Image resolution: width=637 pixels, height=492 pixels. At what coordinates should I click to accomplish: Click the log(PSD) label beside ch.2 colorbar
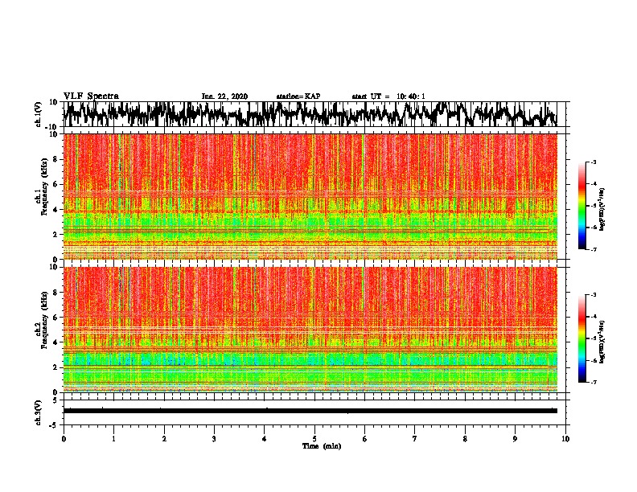(x=603, y=342)
